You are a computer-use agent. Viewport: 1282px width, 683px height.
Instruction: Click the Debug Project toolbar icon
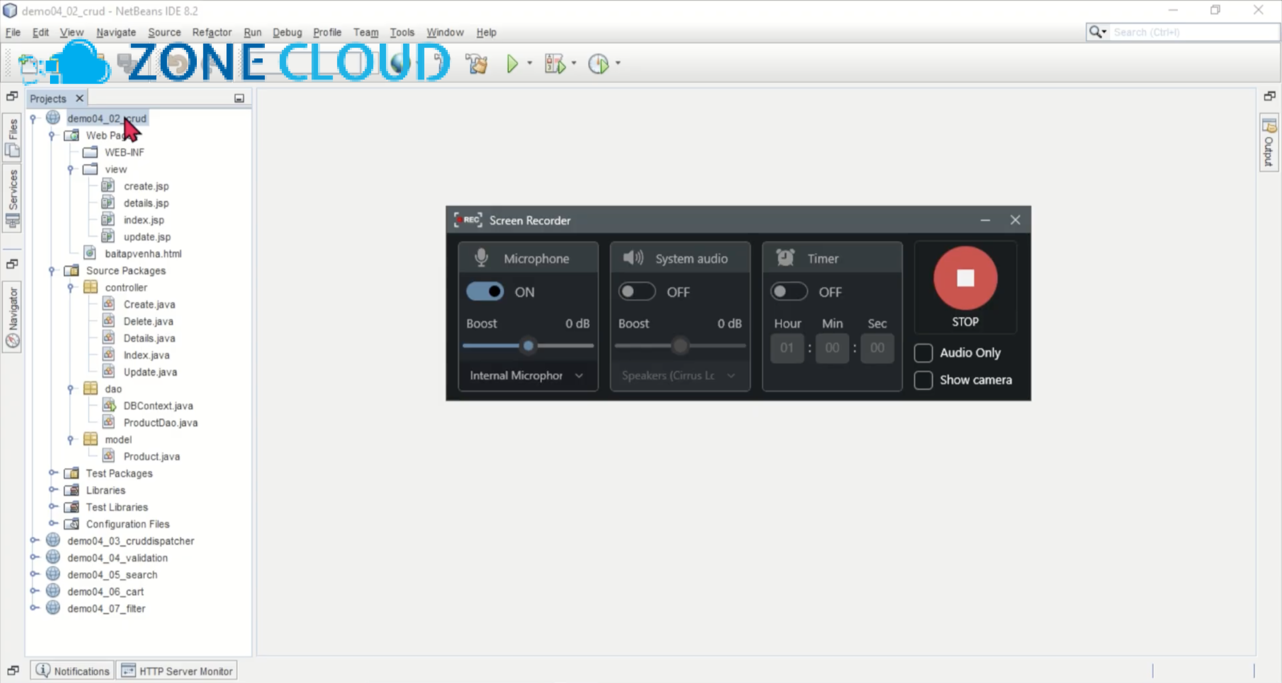point(555,64)
